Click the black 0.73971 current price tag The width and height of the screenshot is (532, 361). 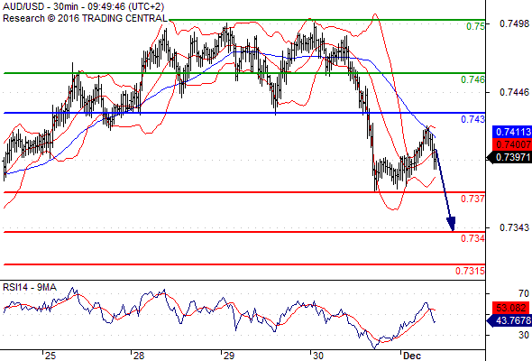point(509,157)
